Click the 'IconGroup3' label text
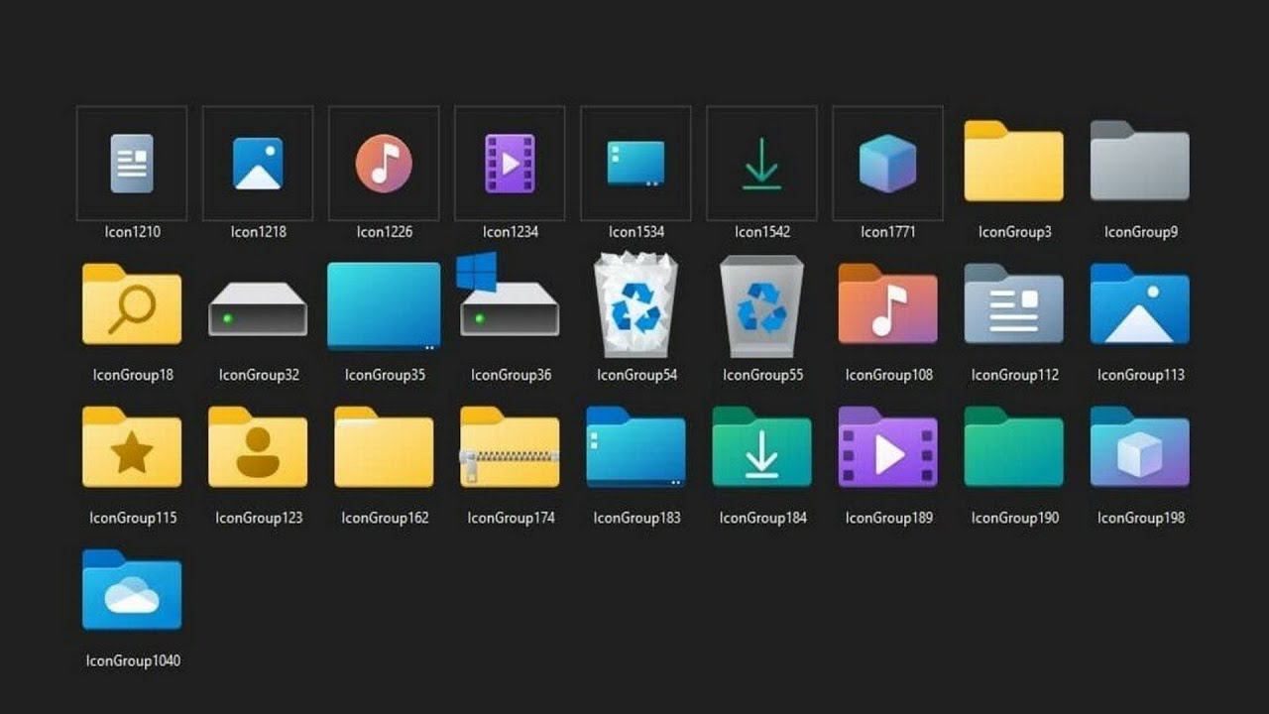1269x714 pixels. pyautogui.click(x=1014, y=232)
